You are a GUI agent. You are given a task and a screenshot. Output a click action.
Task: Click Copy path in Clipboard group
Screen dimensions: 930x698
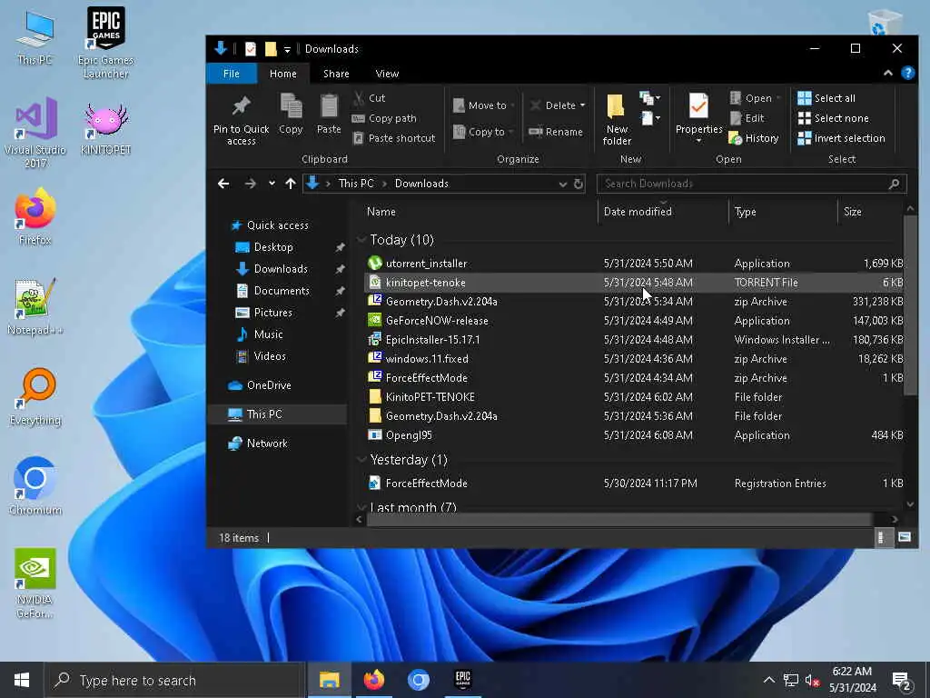[384, 118]
